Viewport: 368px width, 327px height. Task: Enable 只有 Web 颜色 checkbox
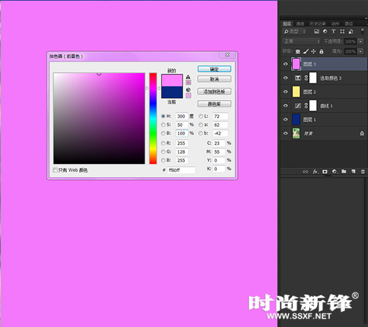pyautogui.click(x=55, y=170)
